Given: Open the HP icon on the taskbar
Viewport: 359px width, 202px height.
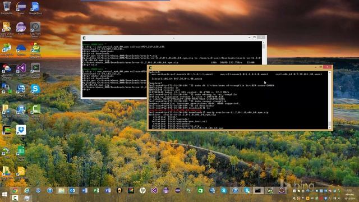Looking at the screenshot, I should click(142, 190).
